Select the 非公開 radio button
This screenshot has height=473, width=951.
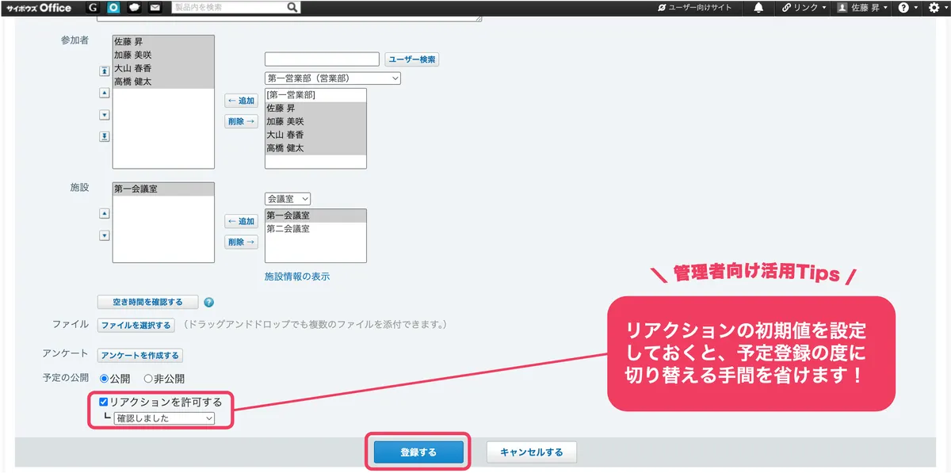[x=148, y=379]
